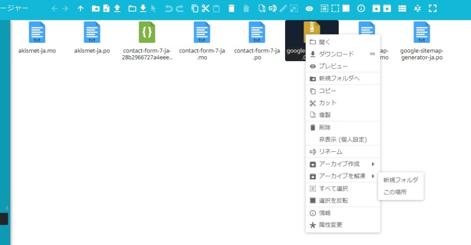
Task: Click the invert selection toolbar icon
Action: [346, 9]
